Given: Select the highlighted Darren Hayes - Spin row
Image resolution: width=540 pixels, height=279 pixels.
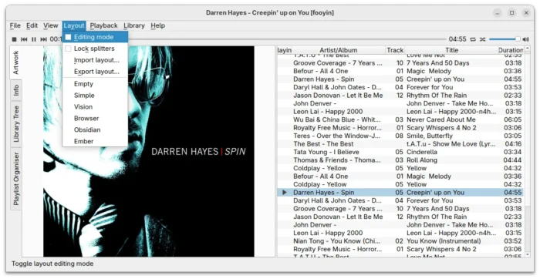Looking at the screenshot, I should coord(400,193).
